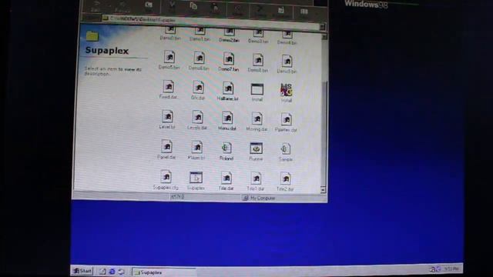
Task: Click the address bar path field
Action: click(210, 22)
